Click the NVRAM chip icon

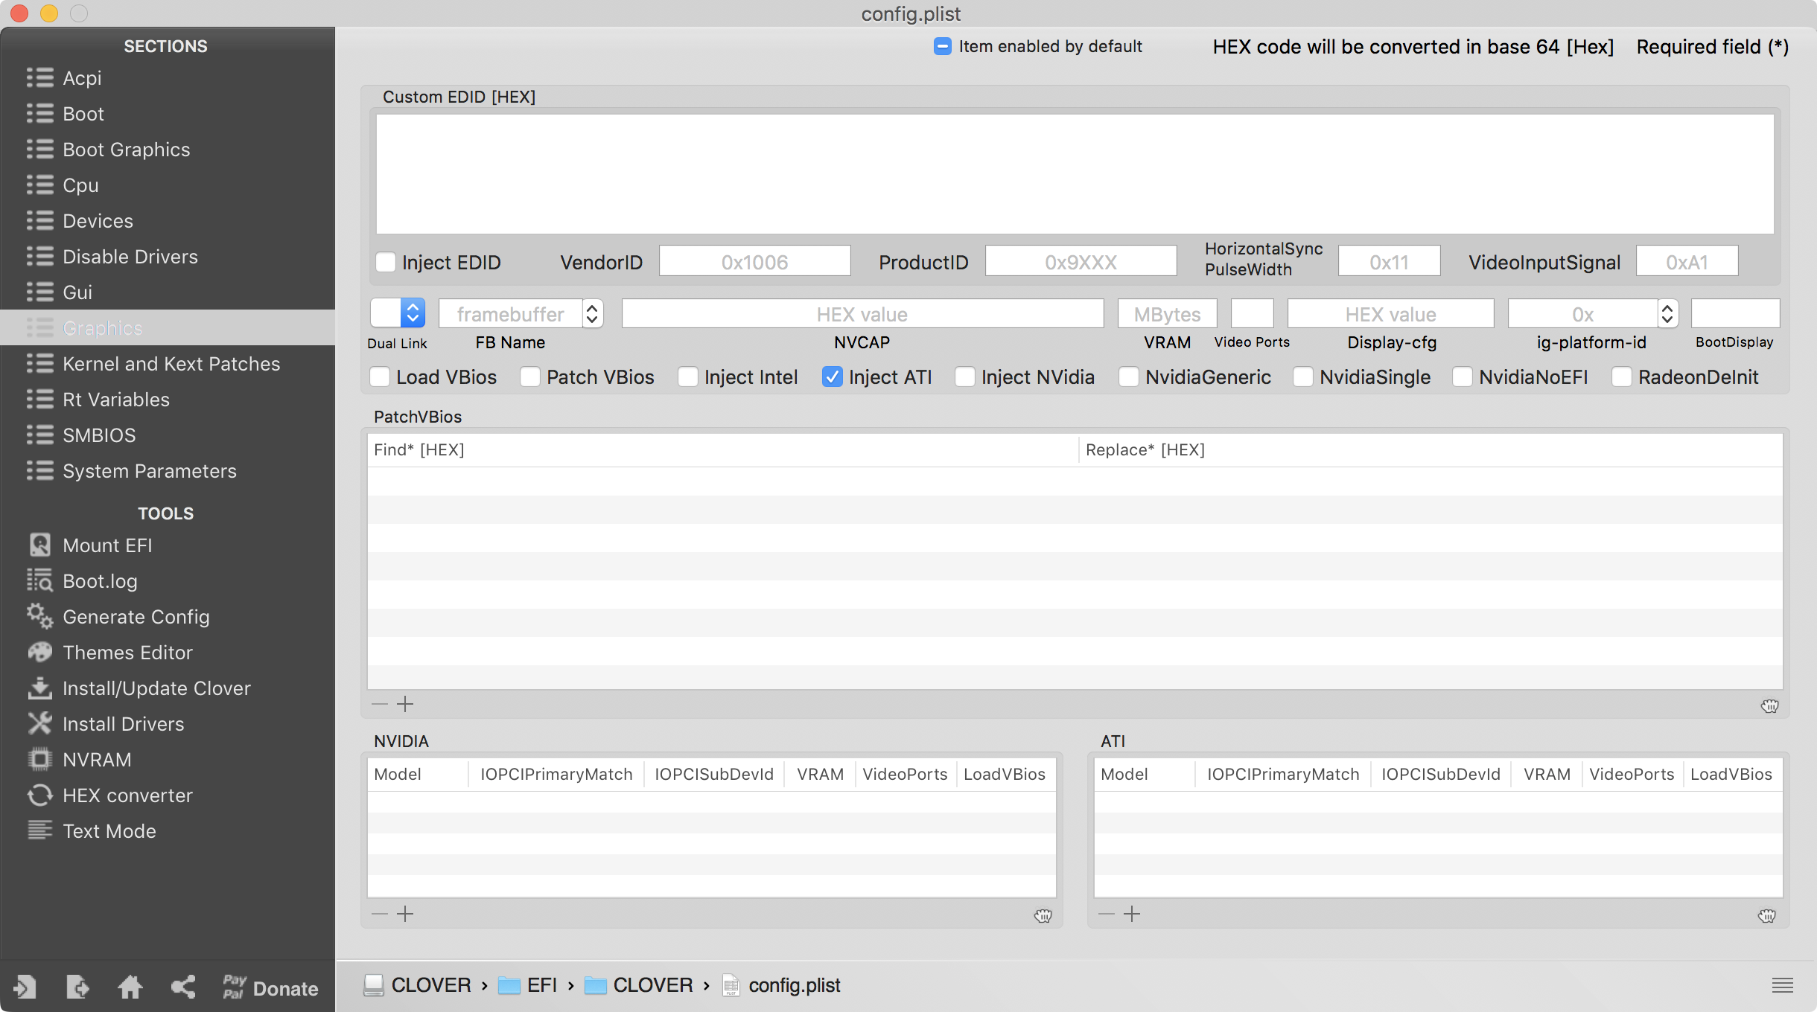(39, 759)
